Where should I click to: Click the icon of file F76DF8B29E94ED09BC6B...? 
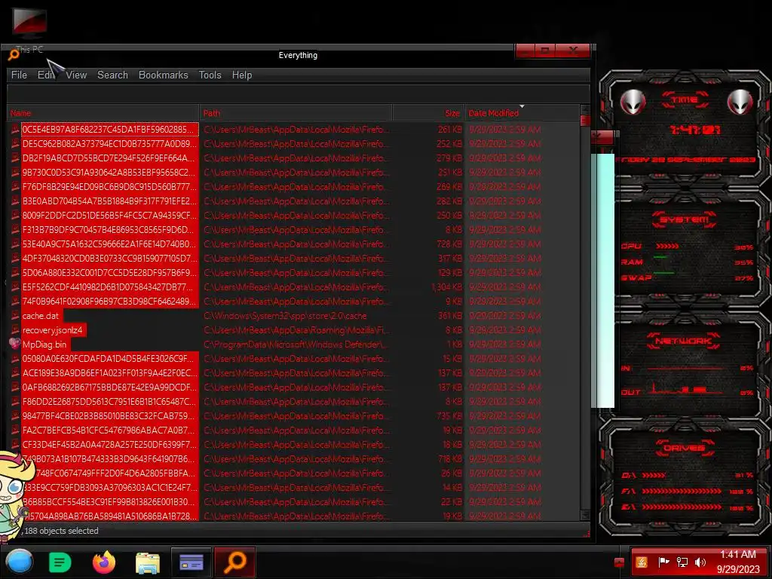click(x=15, y=187)
